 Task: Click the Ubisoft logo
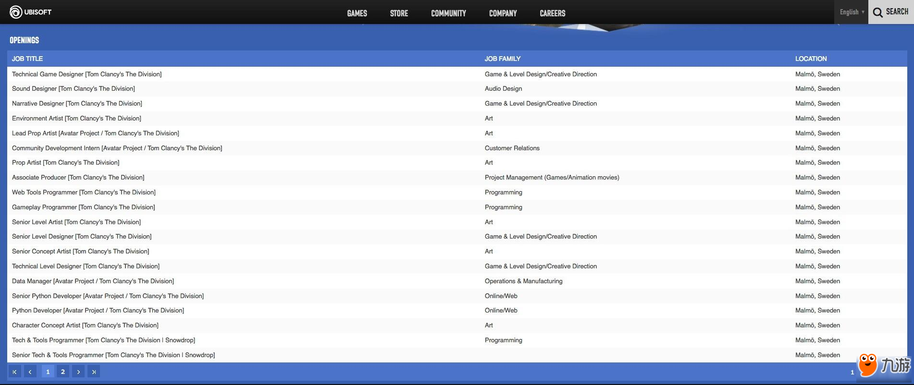point(30,12)
